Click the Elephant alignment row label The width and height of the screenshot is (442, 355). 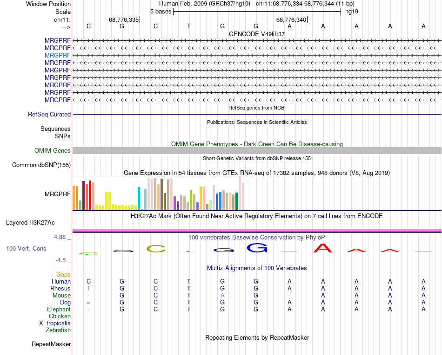click(59, 309)
